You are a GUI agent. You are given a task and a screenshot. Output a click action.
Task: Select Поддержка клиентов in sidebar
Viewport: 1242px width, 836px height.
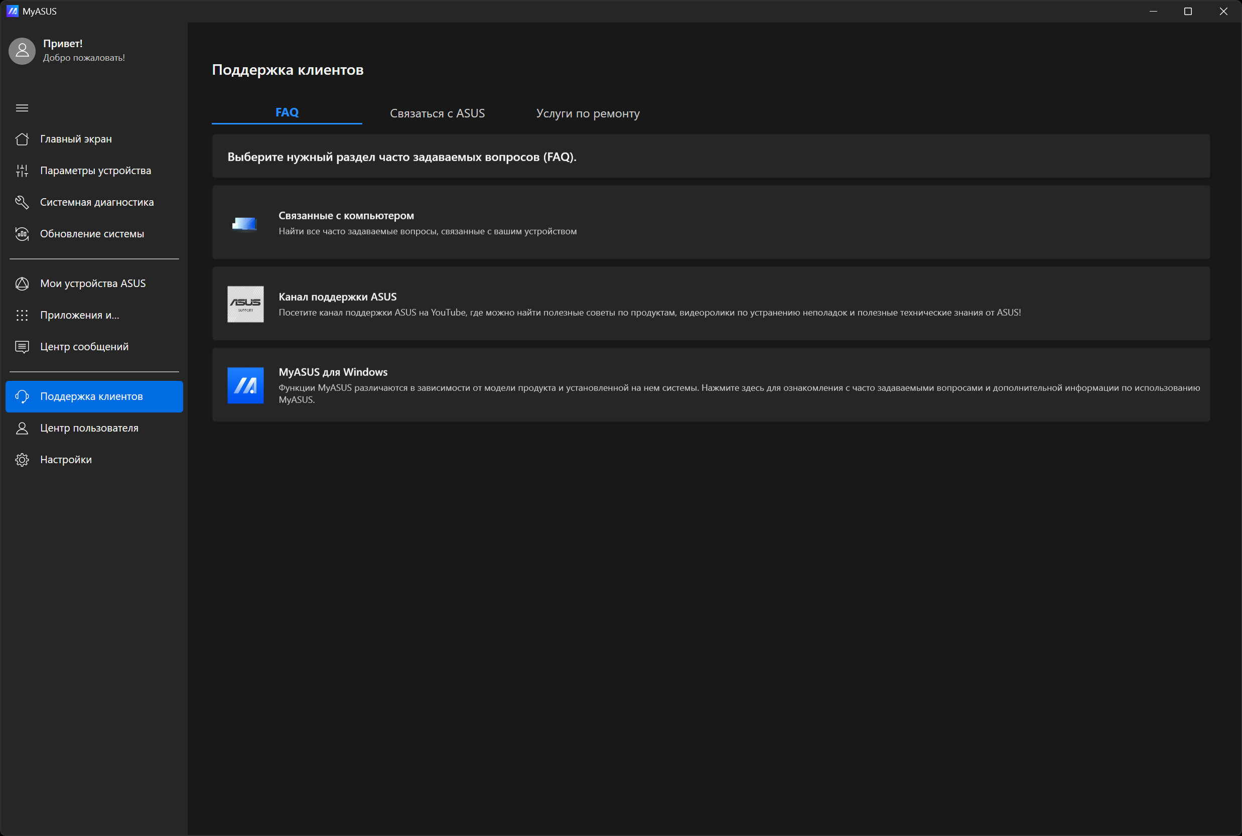[94, 396]
